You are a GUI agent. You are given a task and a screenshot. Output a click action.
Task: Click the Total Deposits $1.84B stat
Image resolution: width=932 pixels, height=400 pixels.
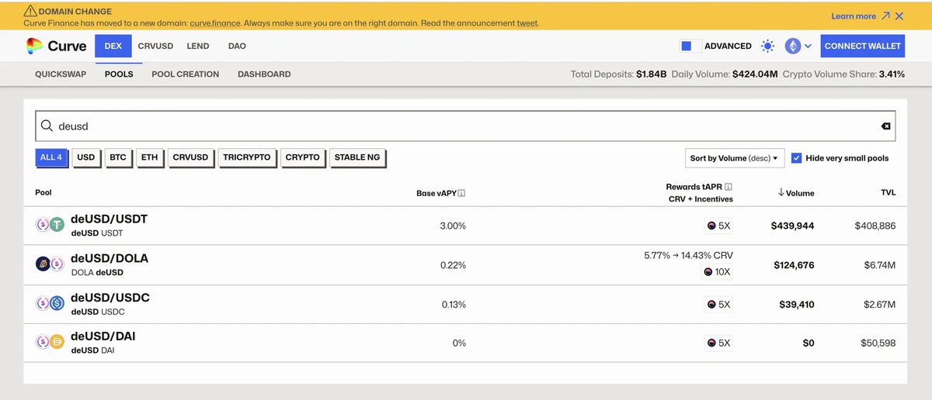coord(618,74)
